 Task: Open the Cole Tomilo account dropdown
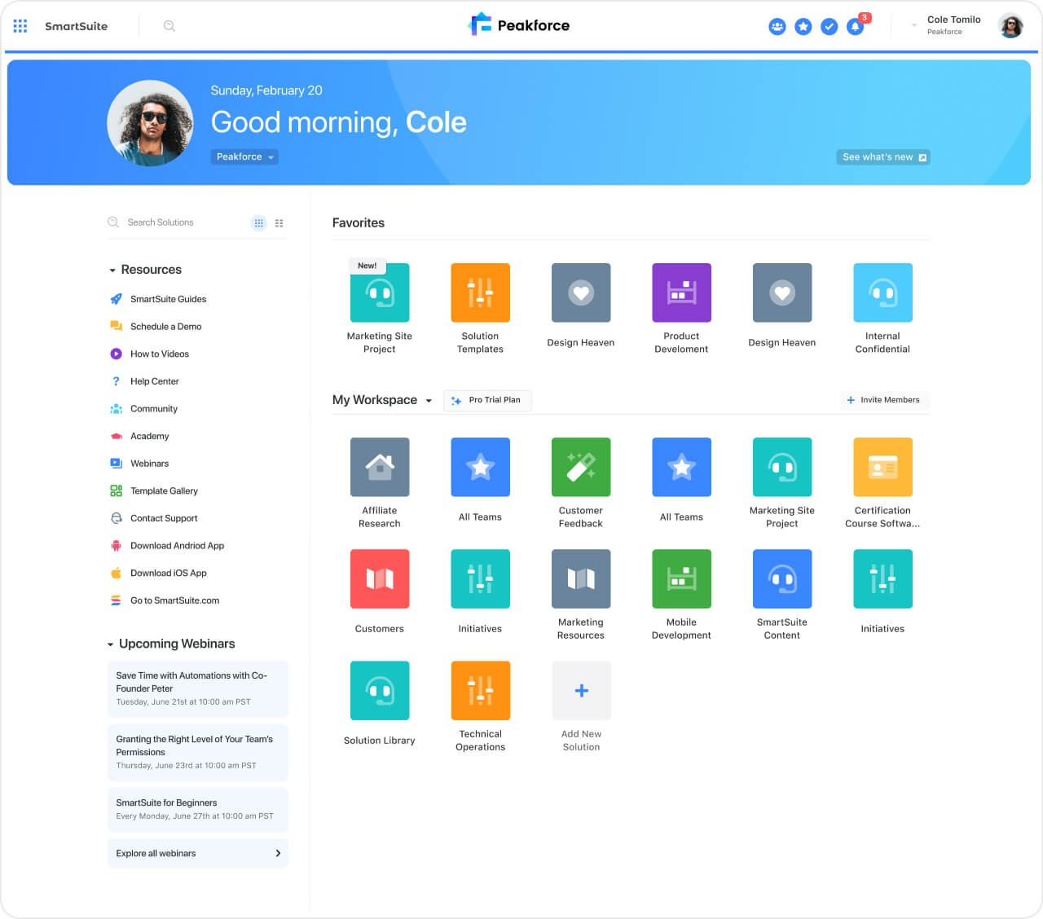(914, 26)
